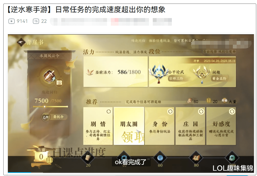Click the 7500/7500 progress bar

click(x=51, y=107)
